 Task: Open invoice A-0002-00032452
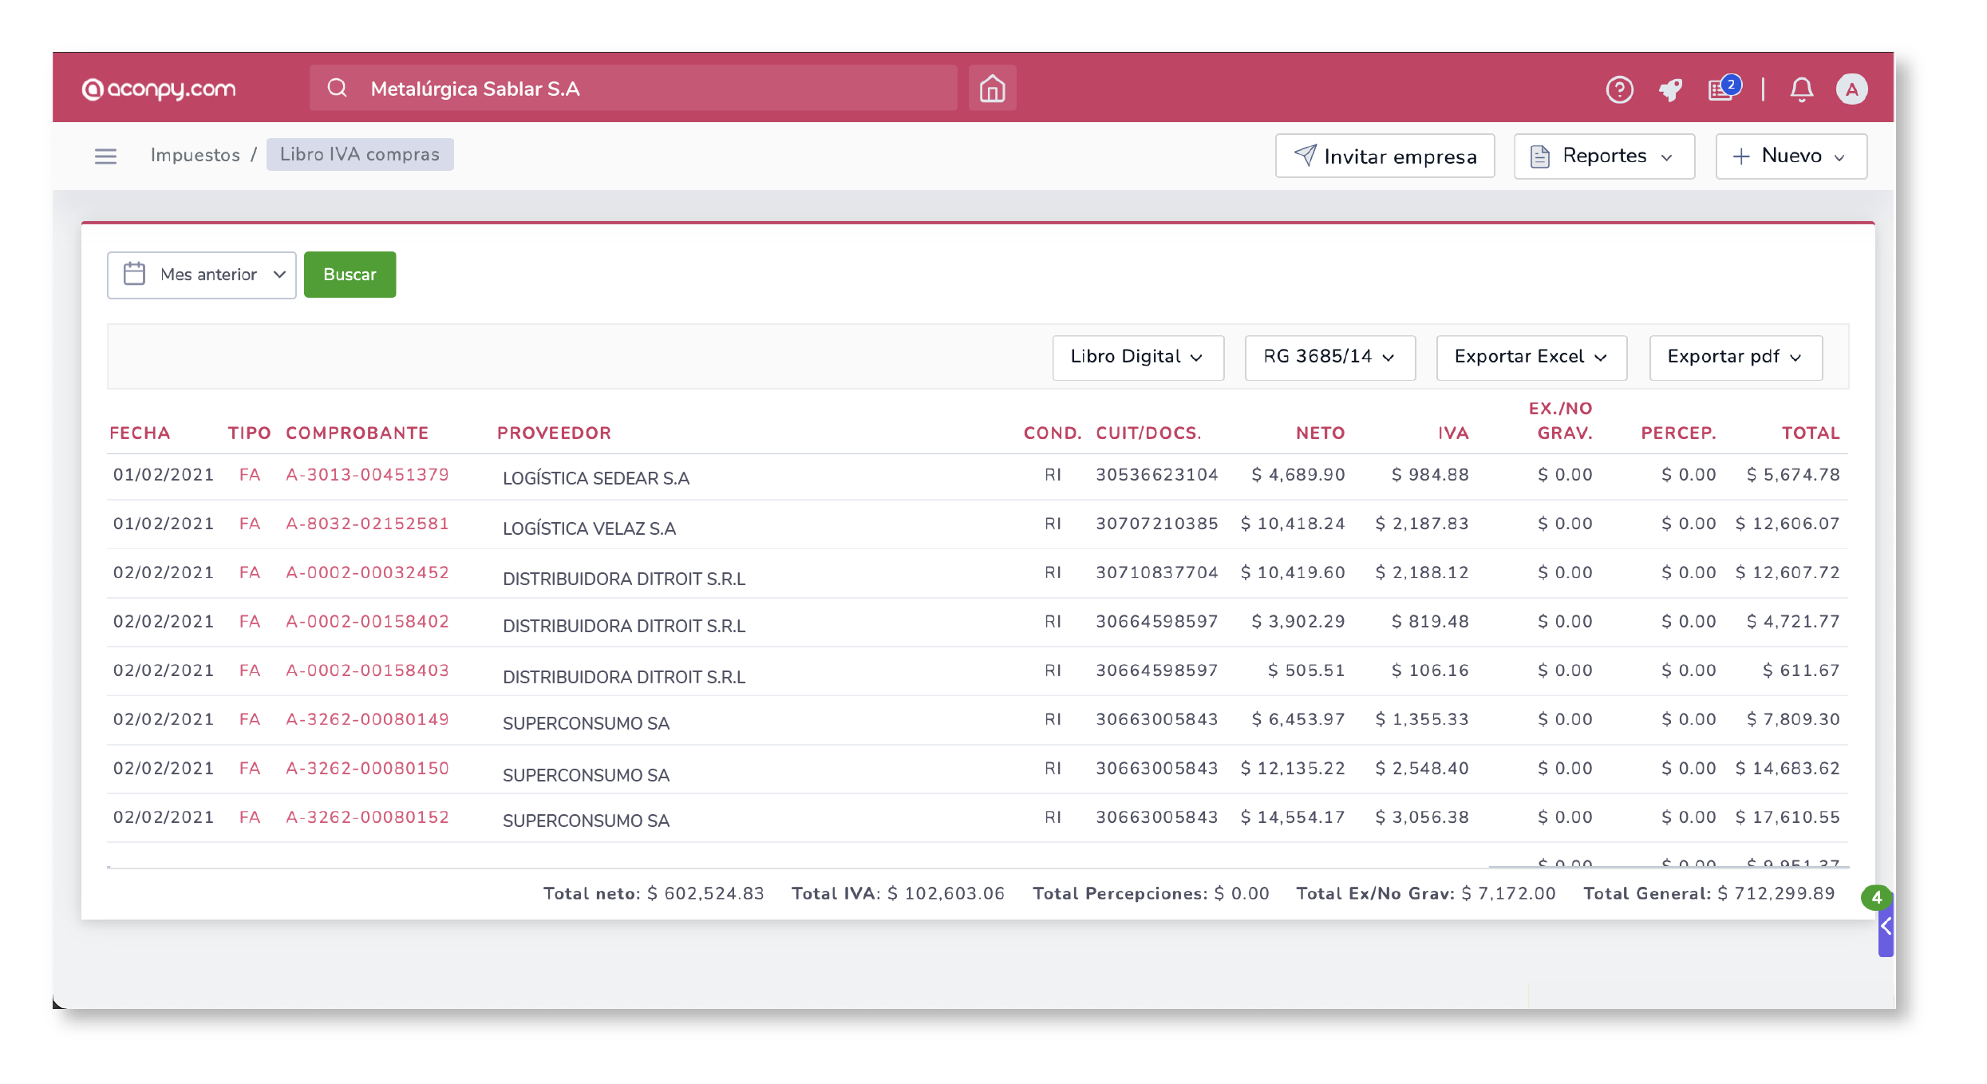(x=367, y=572)
